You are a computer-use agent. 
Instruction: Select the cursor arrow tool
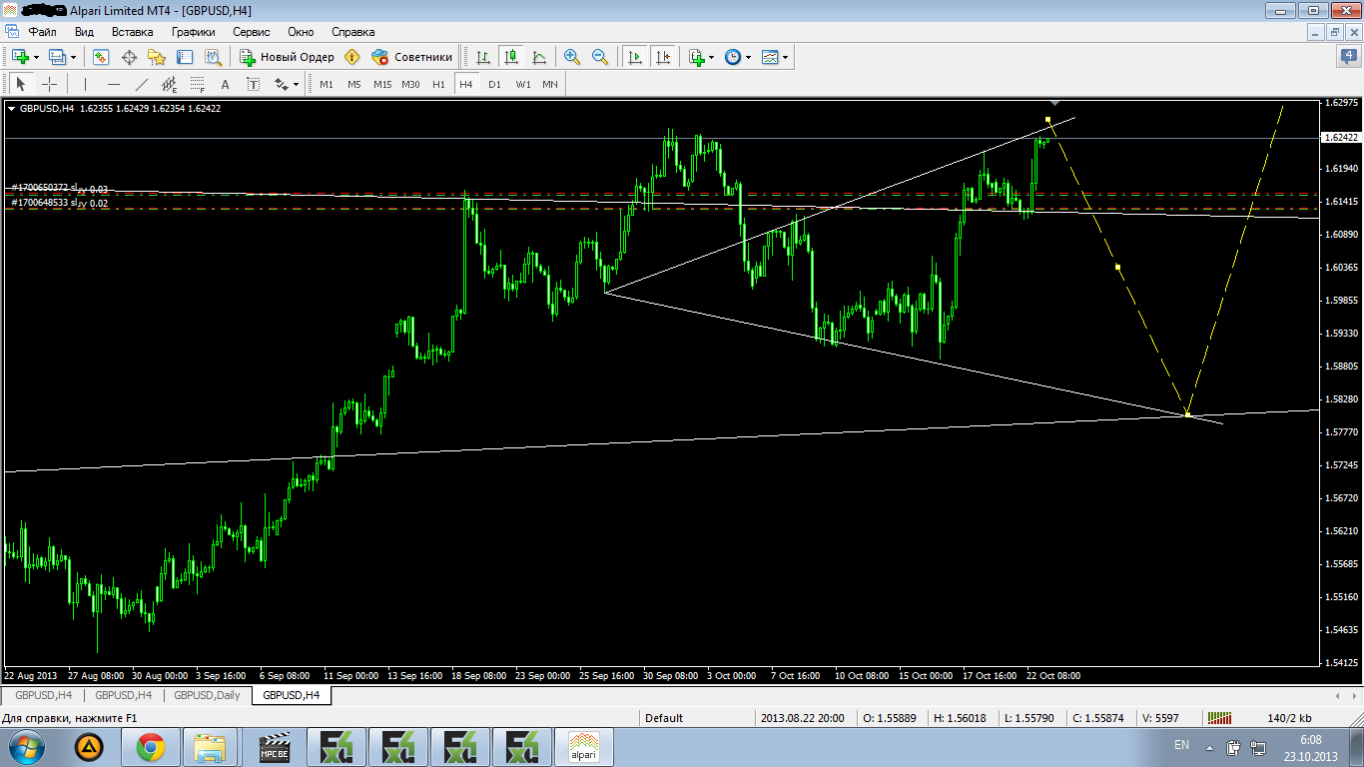[x=21, y=84]
